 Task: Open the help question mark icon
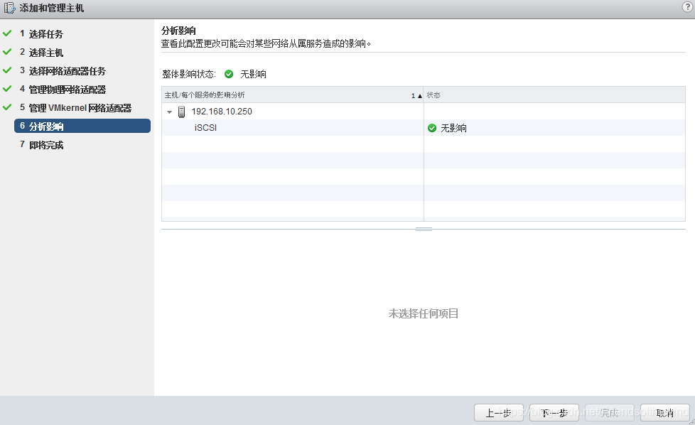(x=687, y=7)
